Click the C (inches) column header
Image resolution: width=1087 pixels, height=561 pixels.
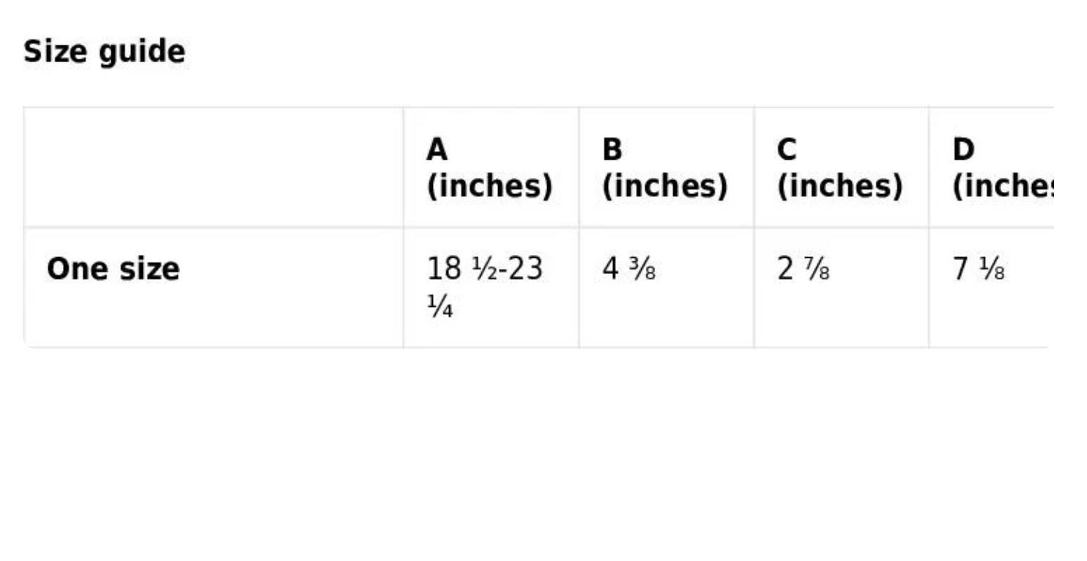(x=840, y=168)
